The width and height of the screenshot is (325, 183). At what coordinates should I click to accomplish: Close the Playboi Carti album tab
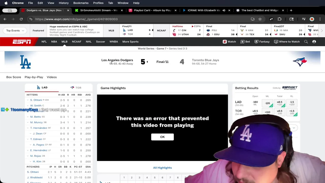176,10
